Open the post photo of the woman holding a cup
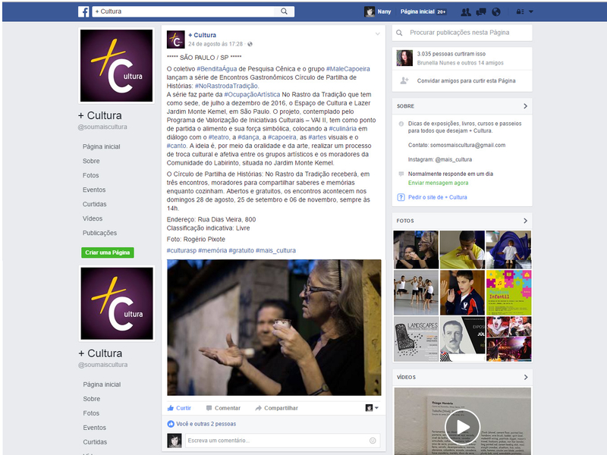Viewport: 607px width, 455px height. coord(274,328)
